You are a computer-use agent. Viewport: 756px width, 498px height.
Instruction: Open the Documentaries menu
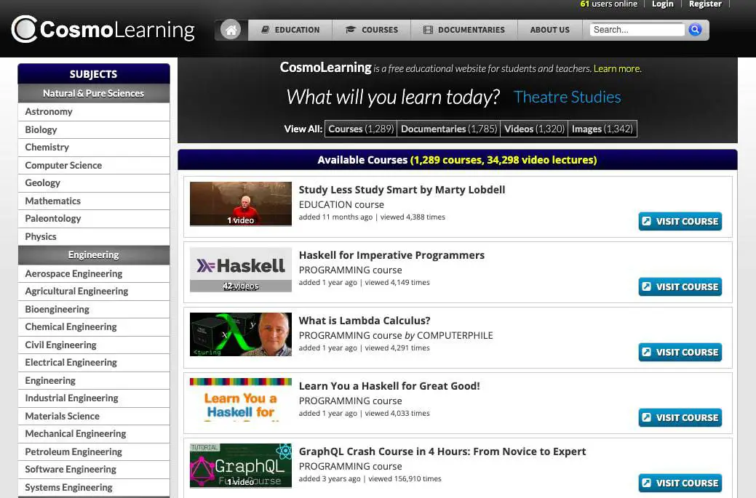click(x=464, y=30)
